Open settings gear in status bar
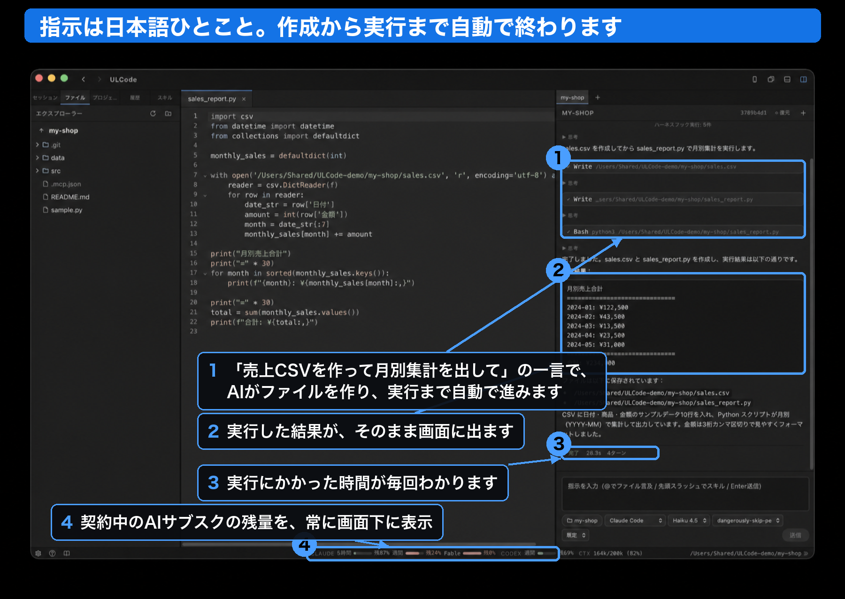The image size is (845, 599). coord(38,554)
